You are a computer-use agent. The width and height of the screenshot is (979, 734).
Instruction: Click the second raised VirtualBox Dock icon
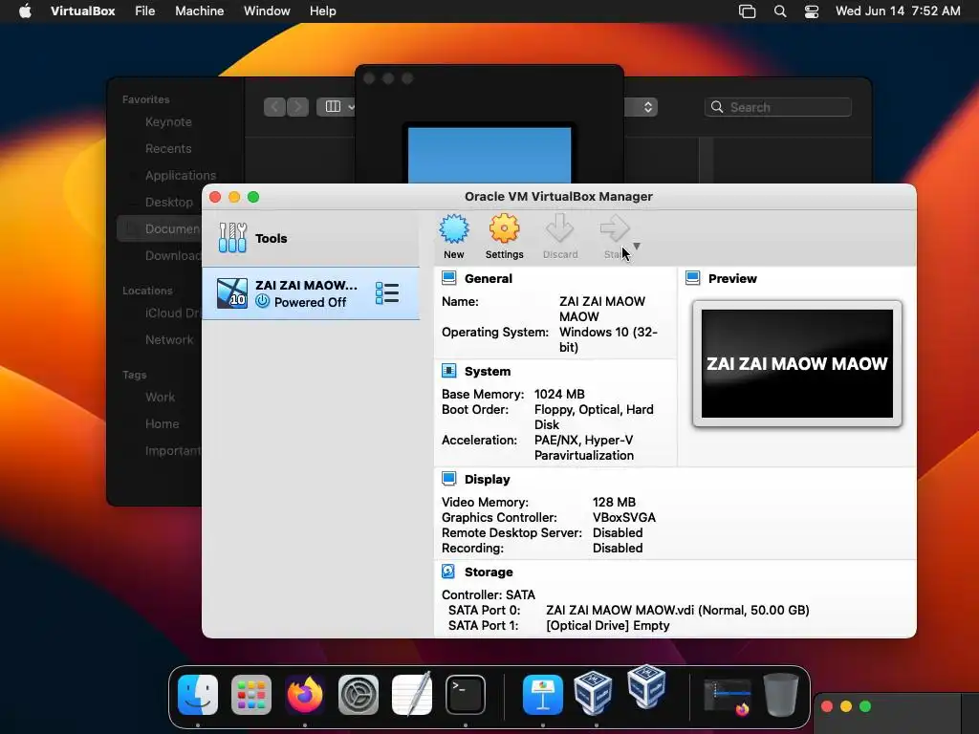point(647,686)
